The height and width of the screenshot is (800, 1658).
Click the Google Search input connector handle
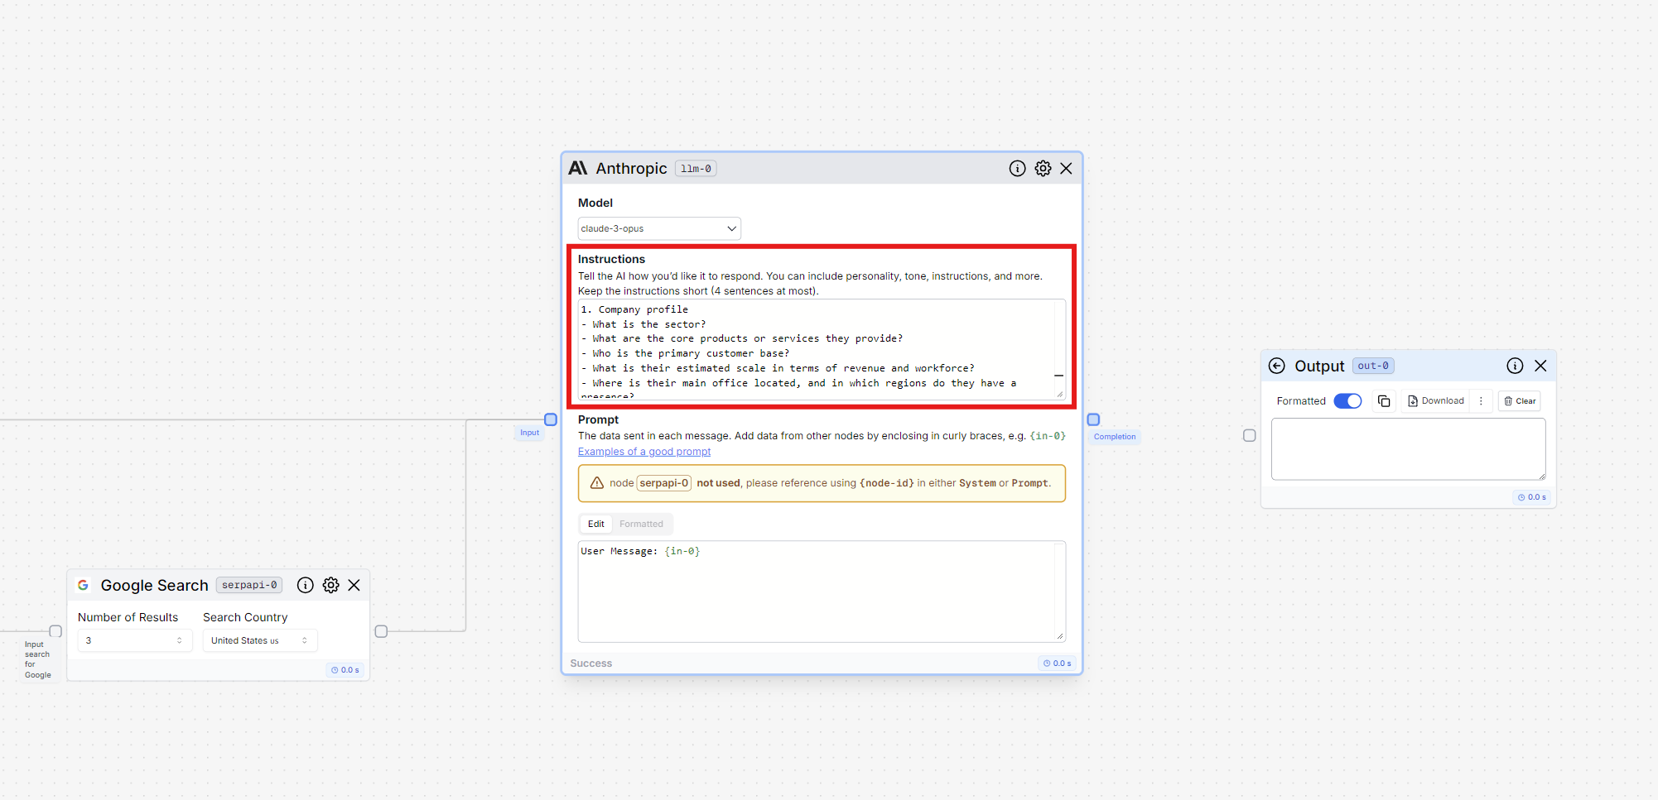55,631
